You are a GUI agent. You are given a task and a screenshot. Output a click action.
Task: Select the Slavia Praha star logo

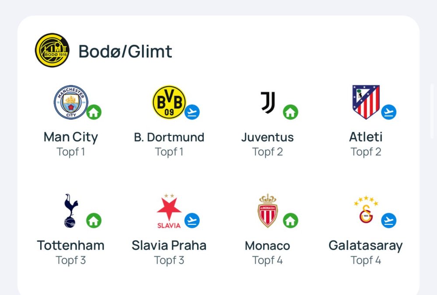[x=169, y=211]
